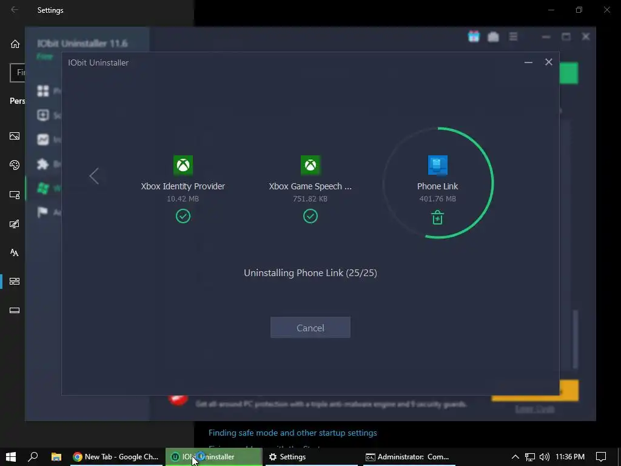Go to Settings Home icon
This screenshot has width=621, height=466.
tap(15, 44)
